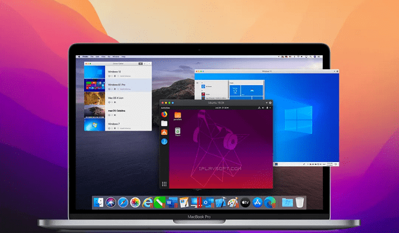Click Mac OS X Lion thumbnail
Screen dimensions: 399x233
click(95, 98)
